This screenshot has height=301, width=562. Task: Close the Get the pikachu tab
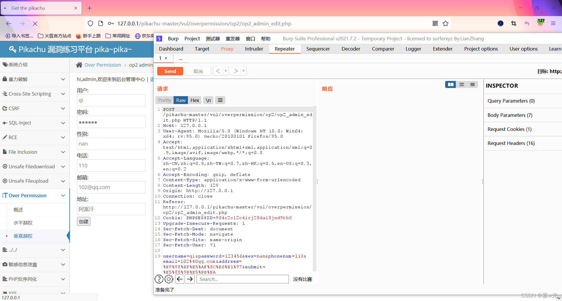(76, 8)
